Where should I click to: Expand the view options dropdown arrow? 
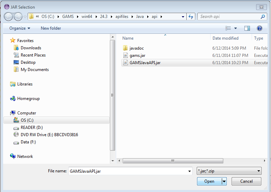pos(236,28)
